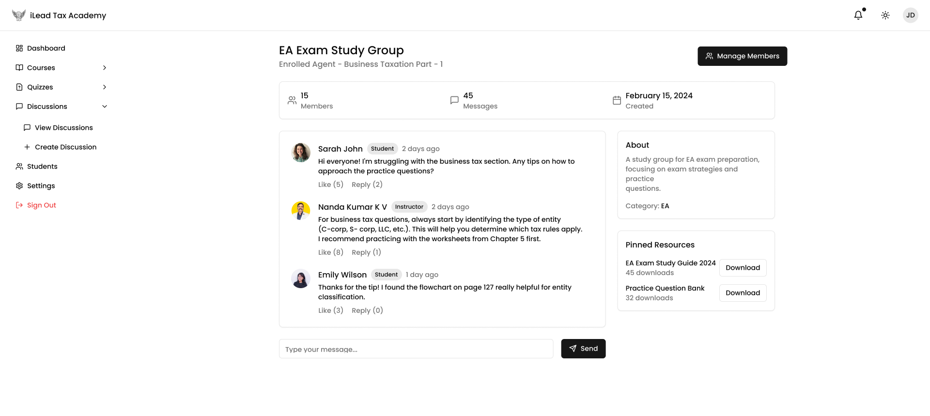Open the notifications bell icon

(x=858, y=15)
